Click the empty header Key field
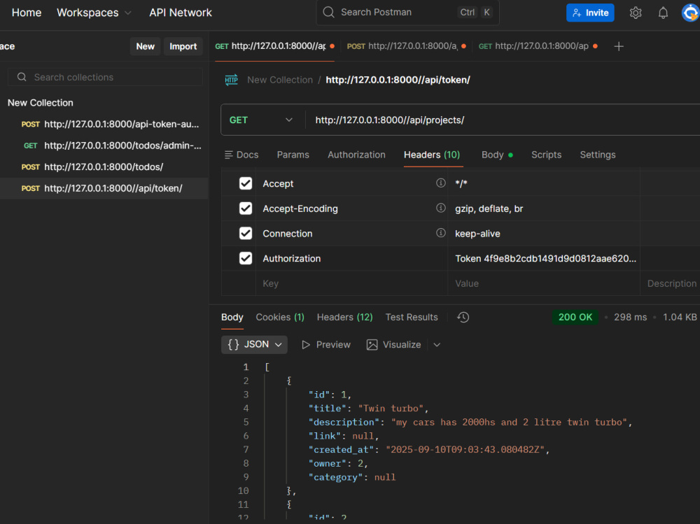Screen dimensions: 700x524 352,283
